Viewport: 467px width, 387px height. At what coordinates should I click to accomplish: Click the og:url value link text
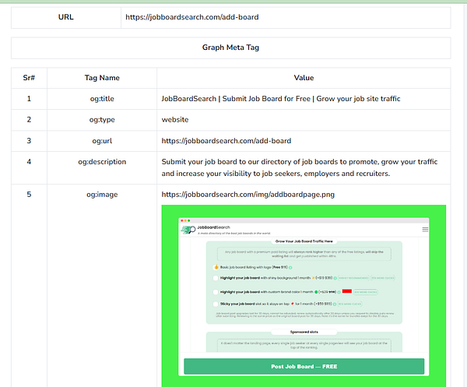226,141
